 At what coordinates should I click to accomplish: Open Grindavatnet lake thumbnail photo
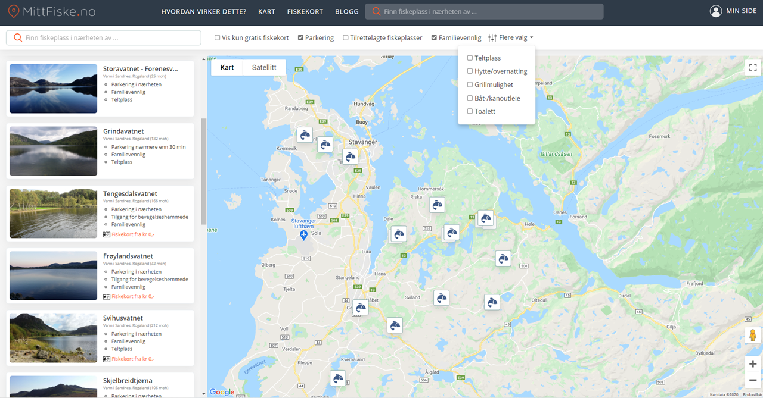[x=53, y=151]
